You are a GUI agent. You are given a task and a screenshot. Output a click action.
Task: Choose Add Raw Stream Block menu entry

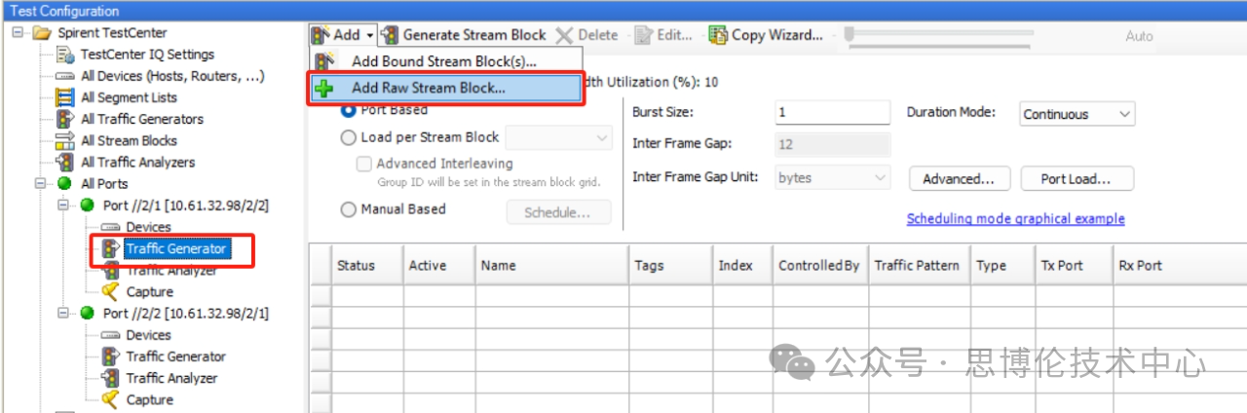point(429,88)
